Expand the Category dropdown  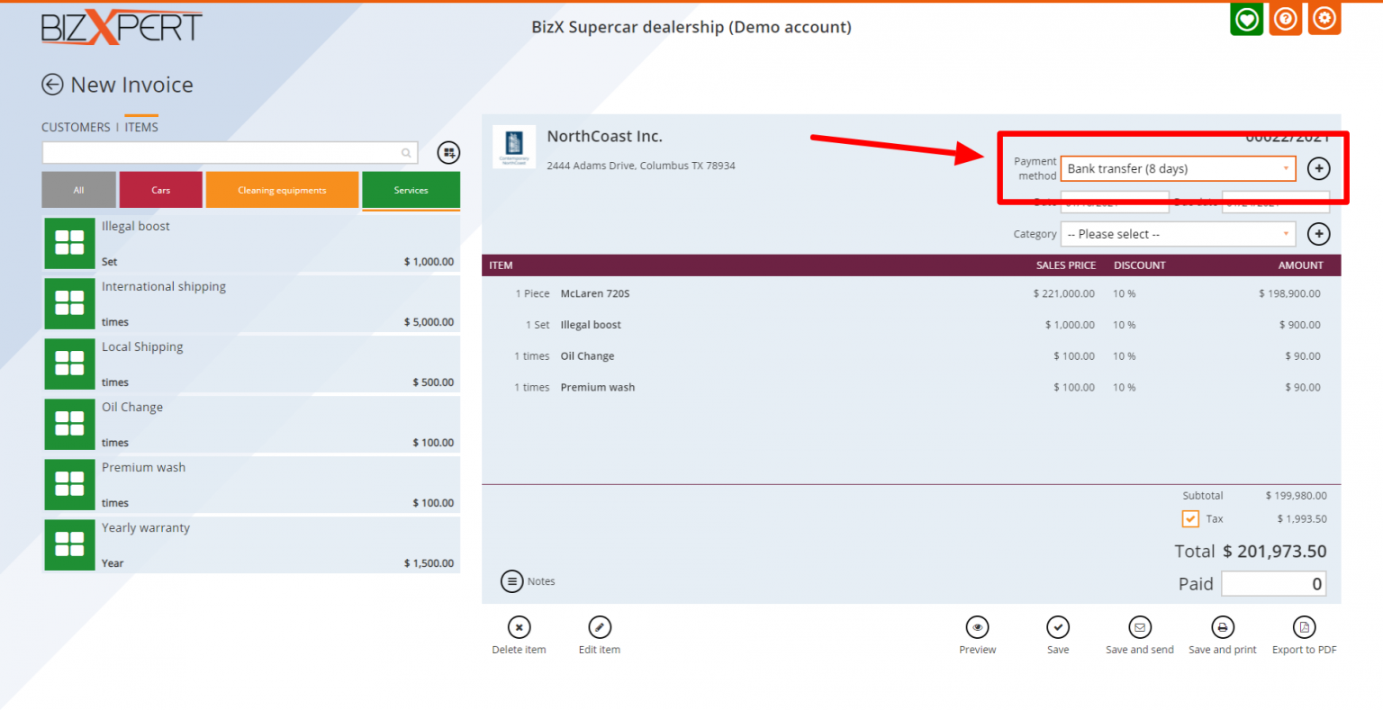(x=1177, y=234)
